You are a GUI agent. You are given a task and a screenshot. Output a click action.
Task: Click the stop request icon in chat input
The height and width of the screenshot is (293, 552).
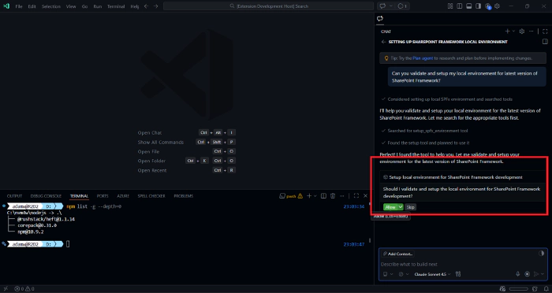click(x=527, y=274)
